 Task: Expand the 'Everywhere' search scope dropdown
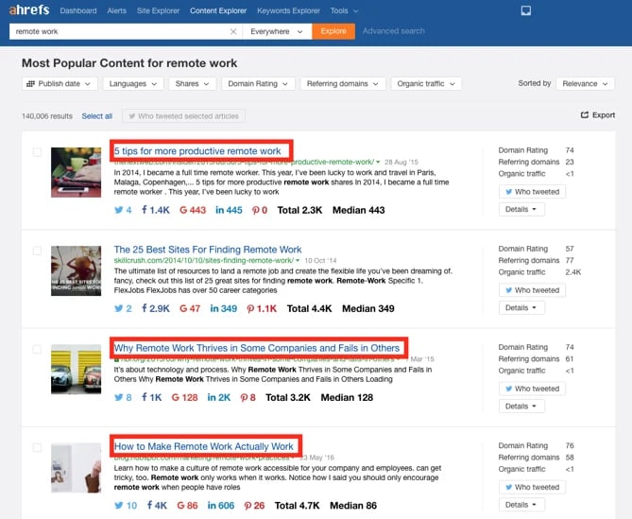[x=275, y=31]
